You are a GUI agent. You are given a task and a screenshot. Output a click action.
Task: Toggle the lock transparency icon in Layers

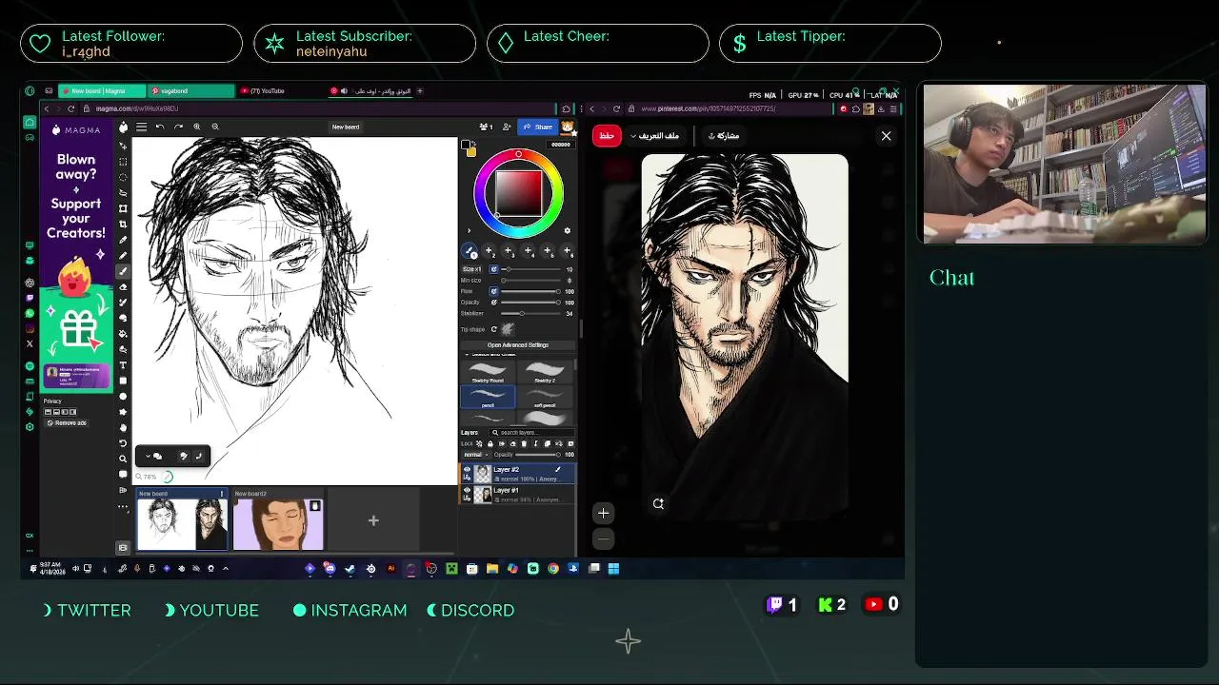click(479, 443)
